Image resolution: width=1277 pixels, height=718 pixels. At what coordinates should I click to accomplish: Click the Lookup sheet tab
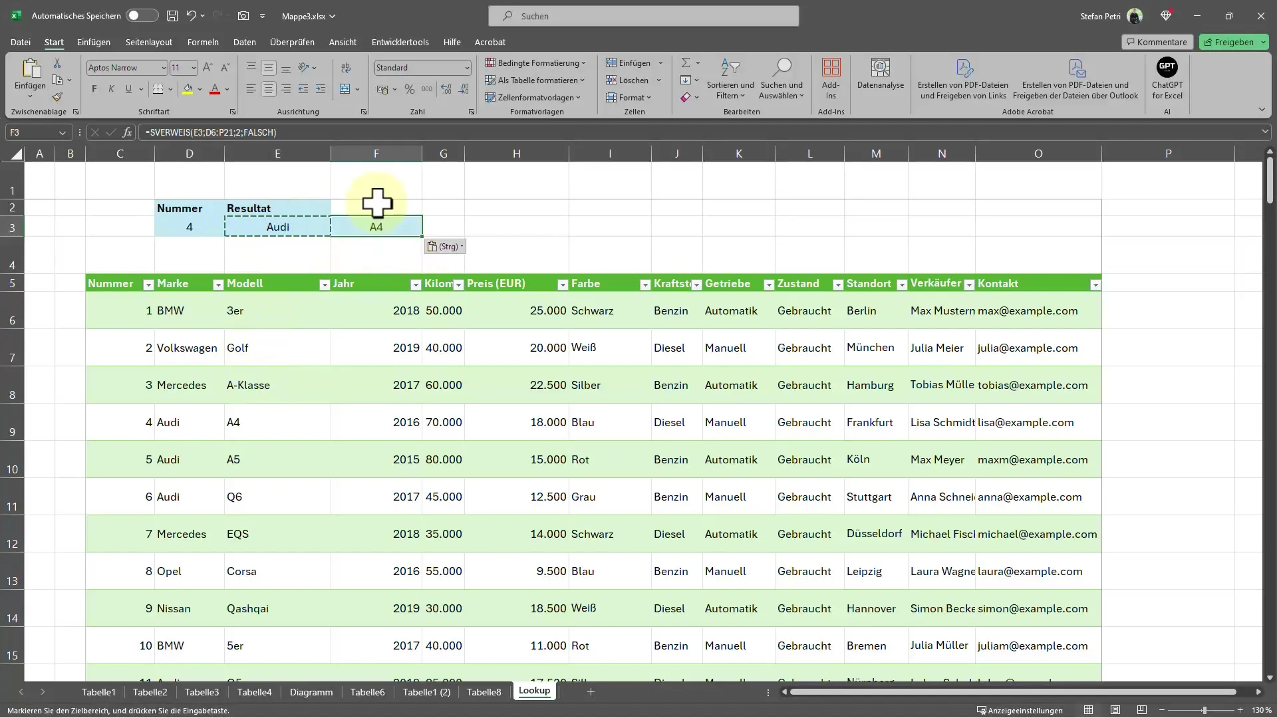[x=534, y=691]
